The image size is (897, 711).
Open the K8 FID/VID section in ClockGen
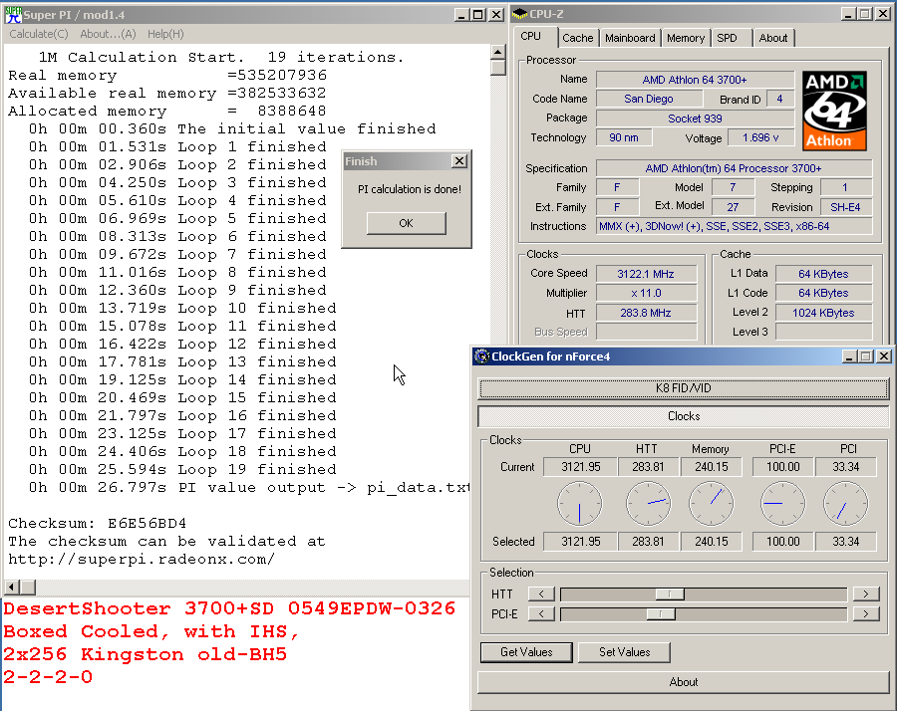[x=684, y=388]
